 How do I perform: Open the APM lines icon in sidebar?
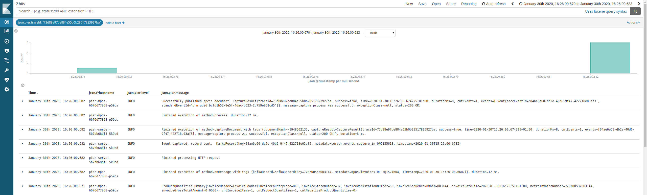point(7,60)
